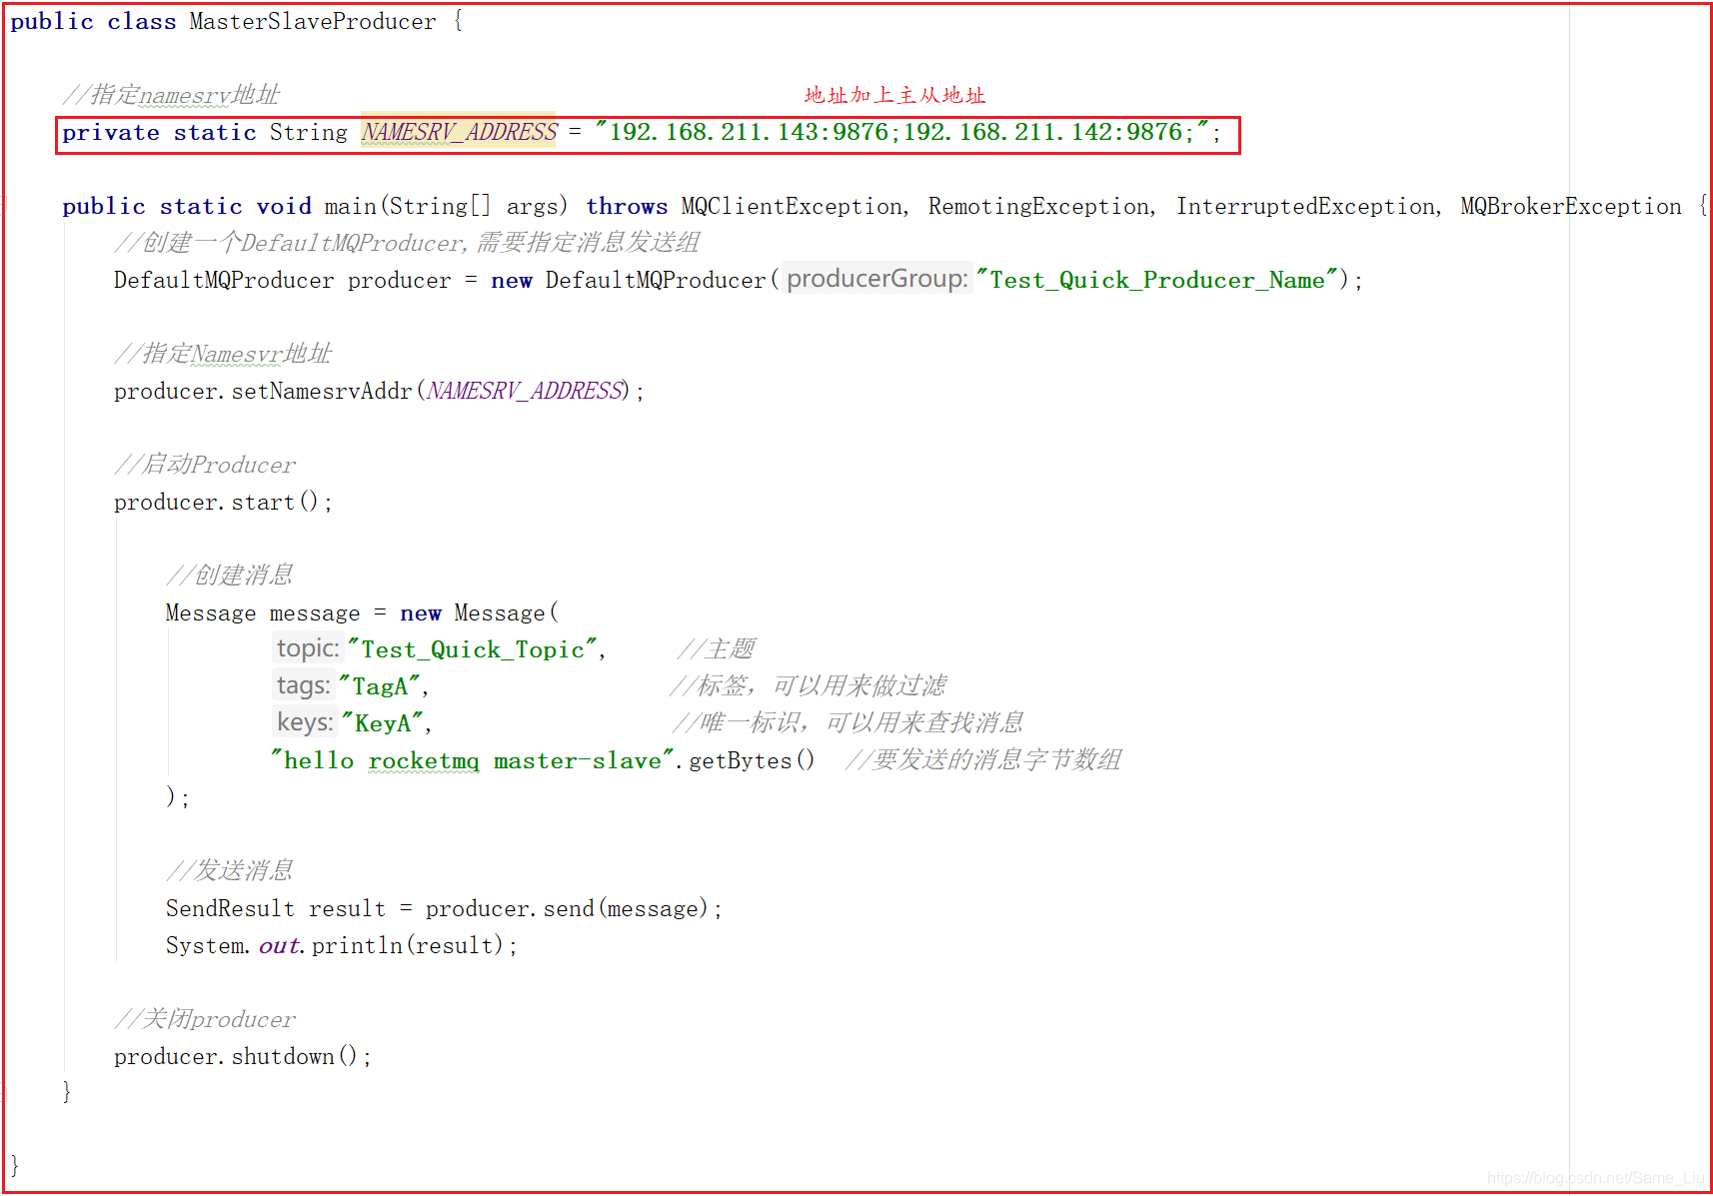The image size is (1713, 1196).
Task: Click the comment //创建消息
Action: click(229, 576)
